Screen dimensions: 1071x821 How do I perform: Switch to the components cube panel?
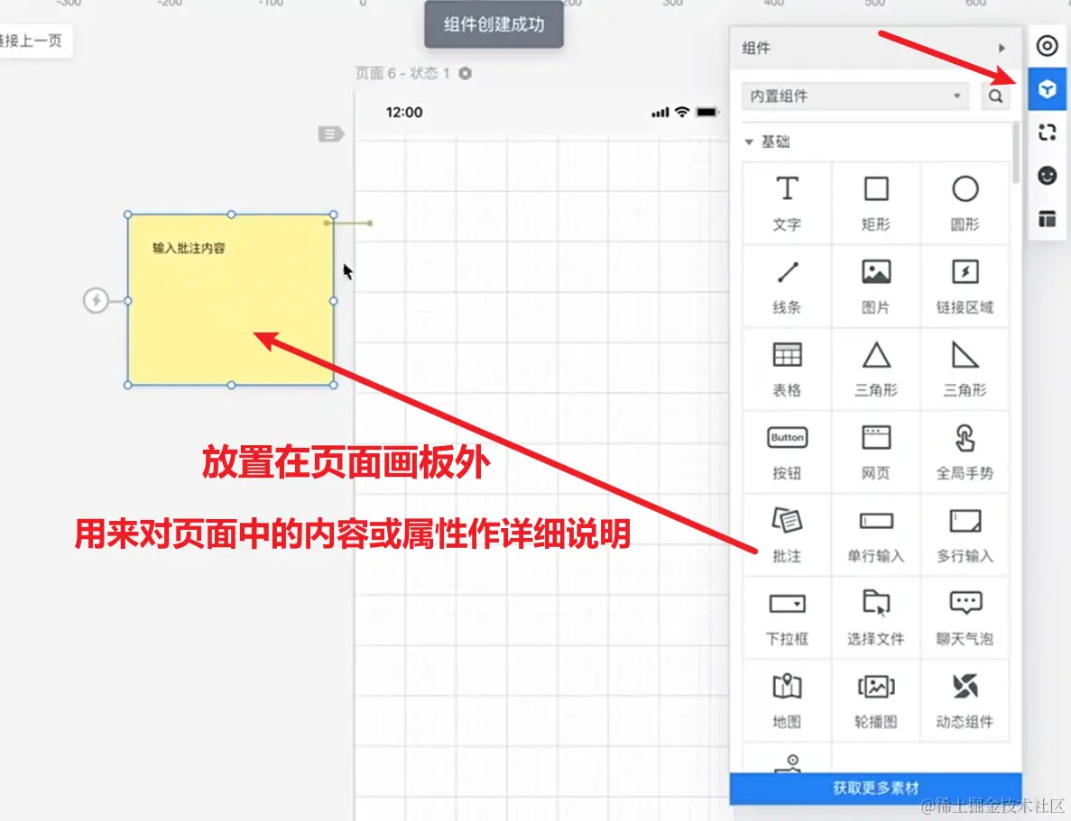point(1047,89)
